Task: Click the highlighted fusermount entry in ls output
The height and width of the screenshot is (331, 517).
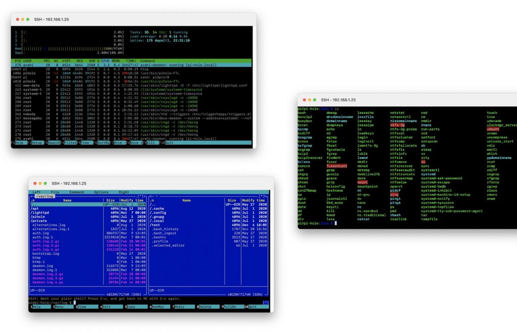Action: [x=337, y=166]
